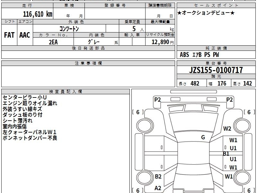Click the 諸元 section header
This screenshot has width=257, height=193.
tap(216, 77)
